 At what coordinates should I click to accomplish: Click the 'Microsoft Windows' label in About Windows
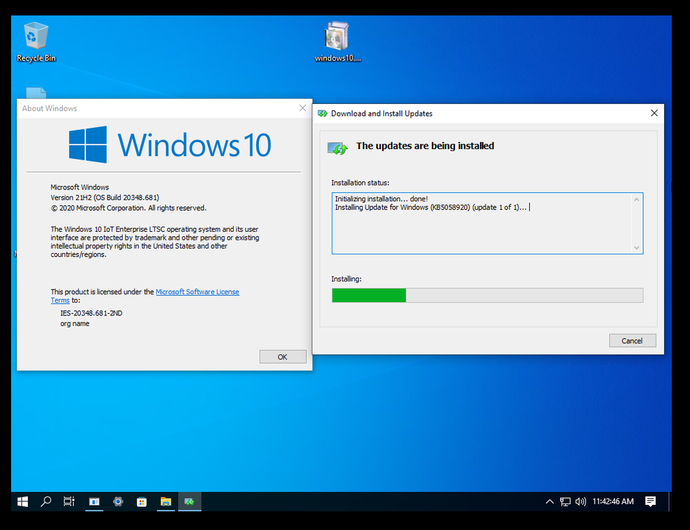[x=79, y=187]
